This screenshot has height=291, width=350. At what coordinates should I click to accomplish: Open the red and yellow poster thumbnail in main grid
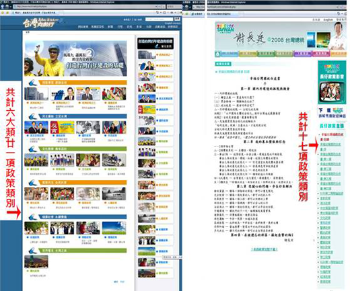62,127
